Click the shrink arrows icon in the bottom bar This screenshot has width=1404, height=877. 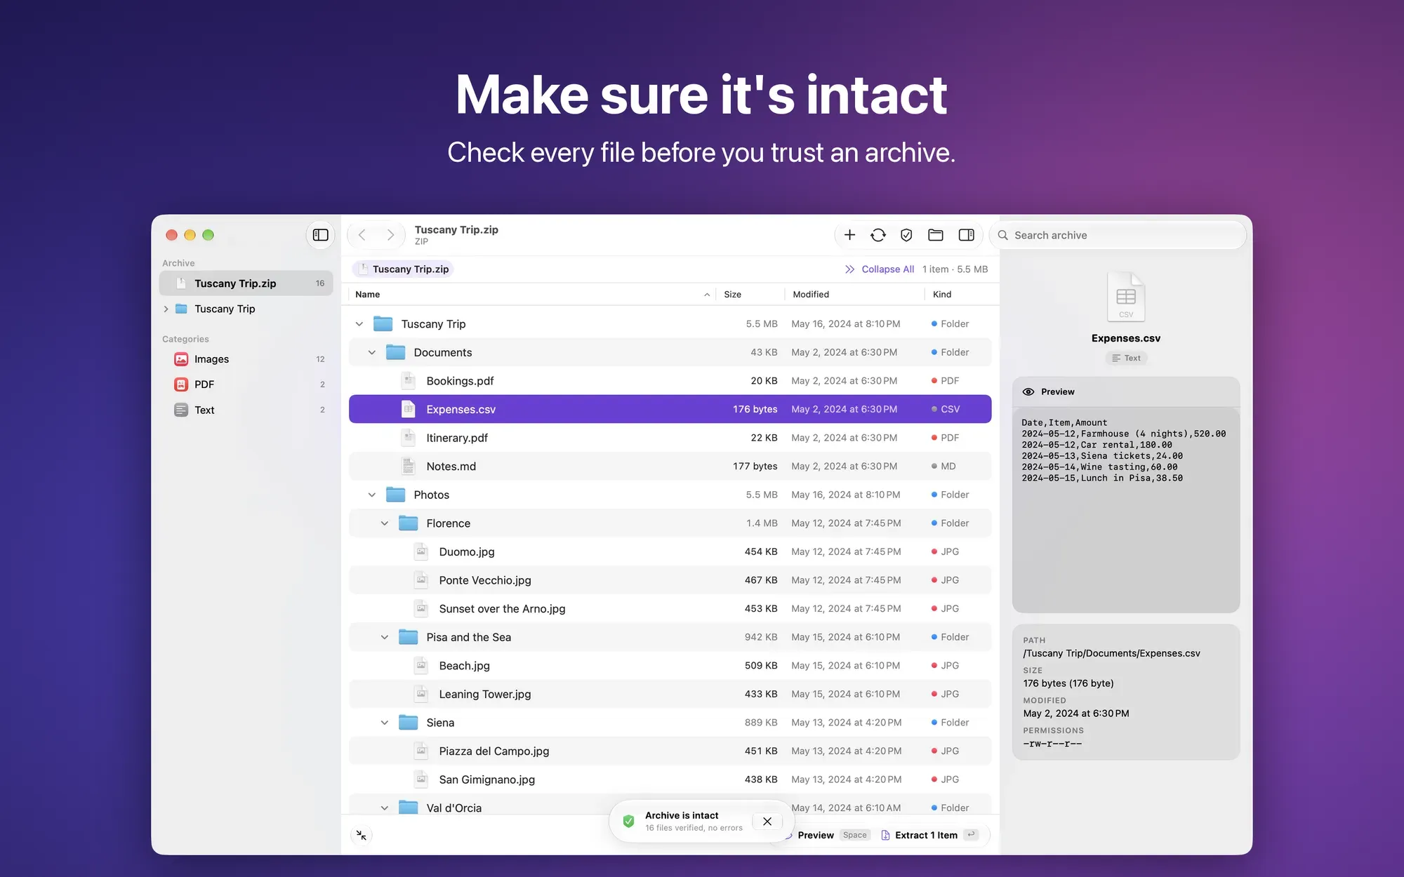click(362, 835)
